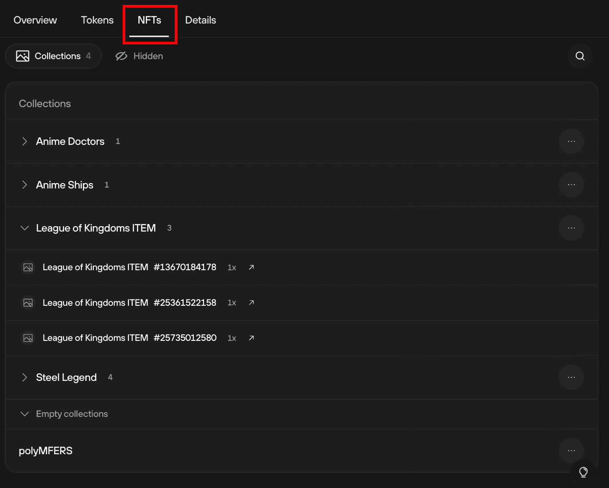This screenshot has width=609, height=488.
Task: Click League of Kingdoms ITEM #13670184178
Action: (129, 267)
